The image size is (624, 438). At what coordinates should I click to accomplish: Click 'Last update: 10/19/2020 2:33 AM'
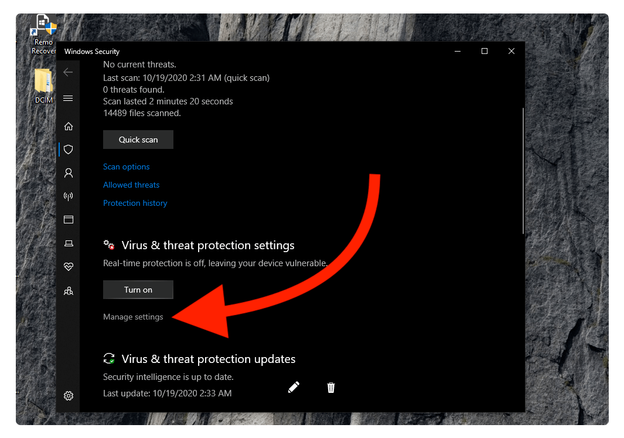(x=167, y=393)
